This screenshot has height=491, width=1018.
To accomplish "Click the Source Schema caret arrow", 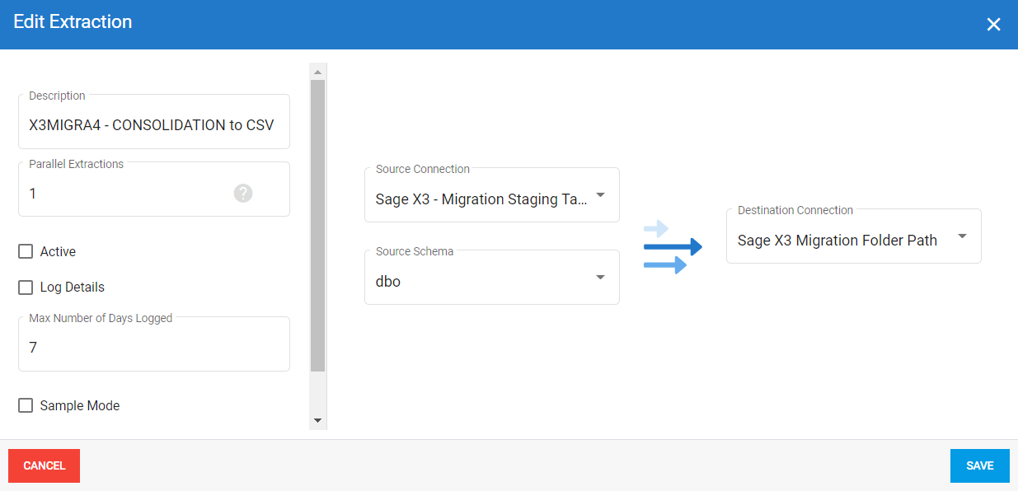I will pos(600,278).
